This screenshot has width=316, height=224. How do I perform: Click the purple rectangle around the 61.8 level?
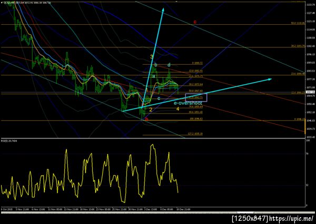196,98
